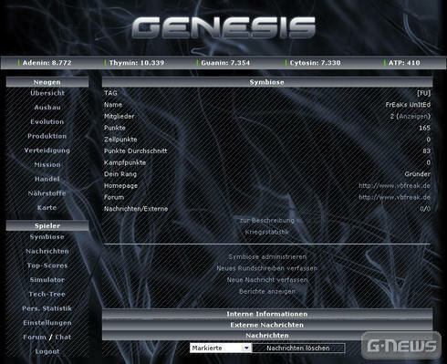This screenshot has height=364, width=447.
Task: Open the Tech-Tree page
Action: tap(47, 294)
